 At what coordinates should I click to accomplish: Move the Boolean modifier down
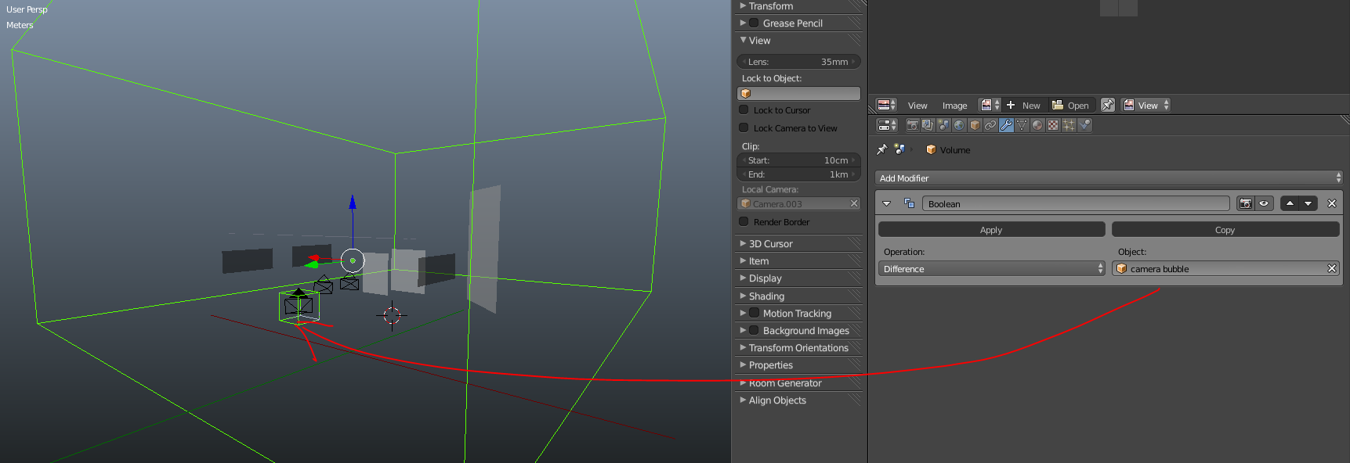(x=1308, y=203)
